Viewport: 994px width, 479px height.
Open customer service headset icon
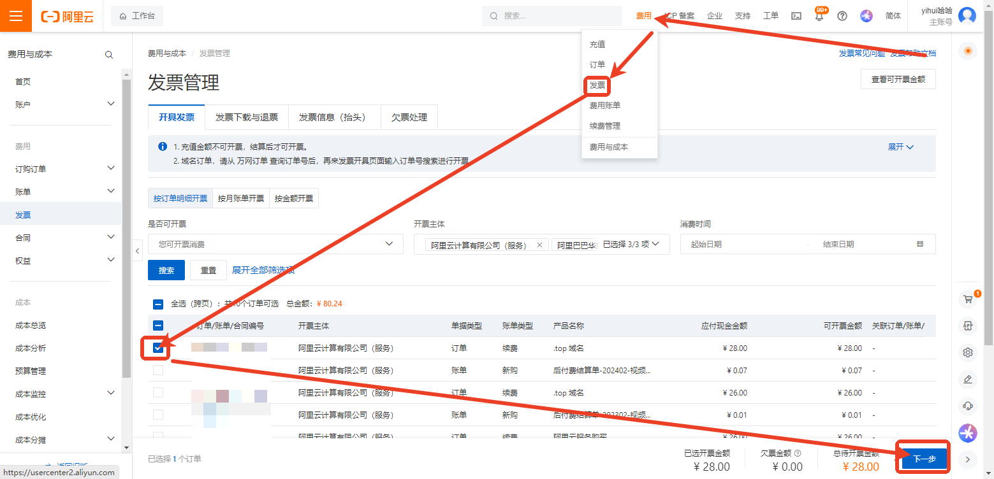click(968, 406)
